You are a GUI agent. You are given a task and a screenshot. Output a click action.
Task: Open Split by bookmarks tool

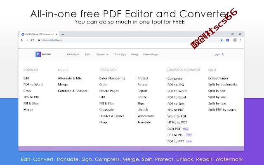pyautogui.click(x=223, y=85)
